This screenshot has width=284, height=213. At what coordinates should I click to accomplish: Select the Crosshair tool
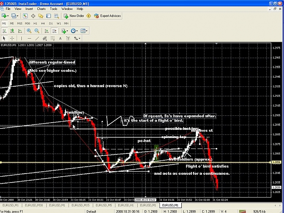[12, 38]
